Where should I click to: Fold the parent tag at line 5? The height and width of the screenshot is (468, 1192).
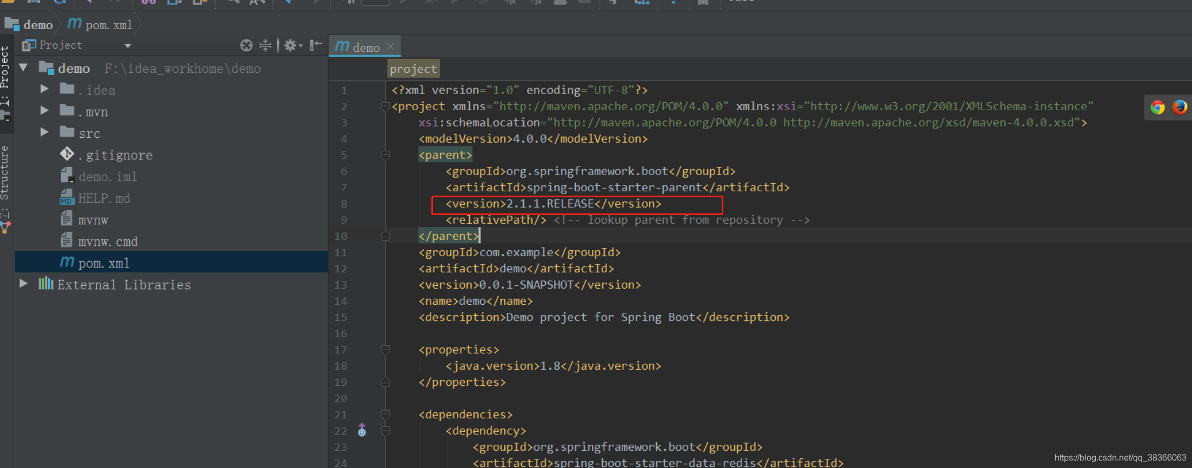[x=385, y=155]
